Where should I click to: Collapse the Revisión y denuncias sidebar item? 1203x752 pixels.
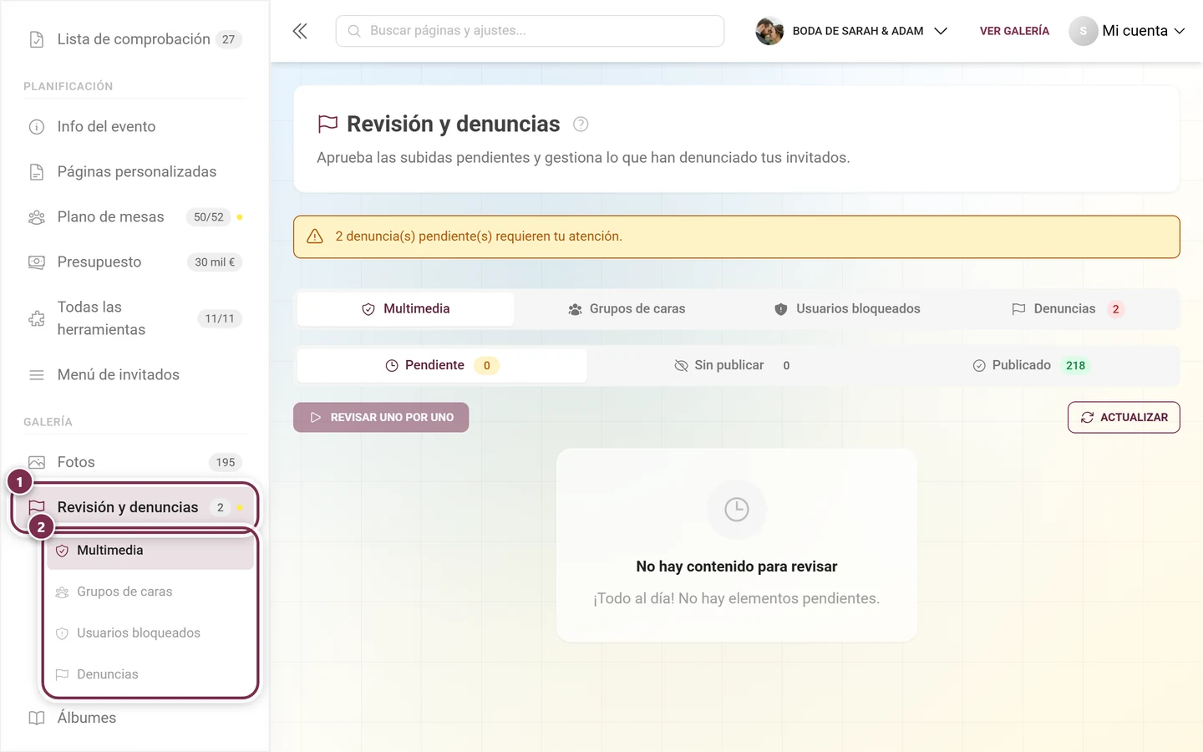(x=134, y=507)
